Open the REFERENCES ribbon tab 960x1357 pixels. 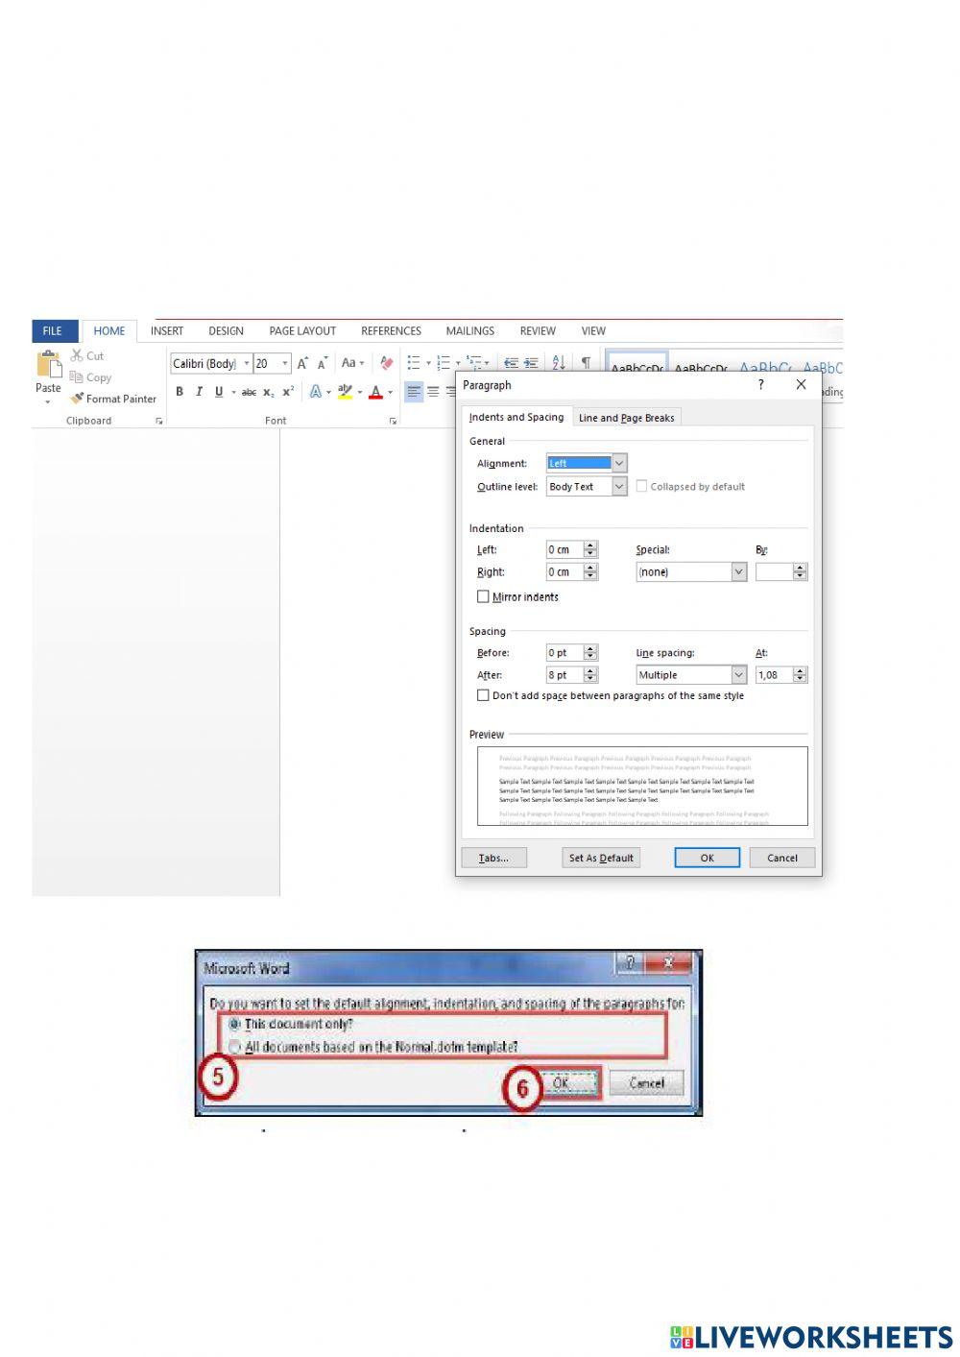pyautogui.click(x=391, y=330)
